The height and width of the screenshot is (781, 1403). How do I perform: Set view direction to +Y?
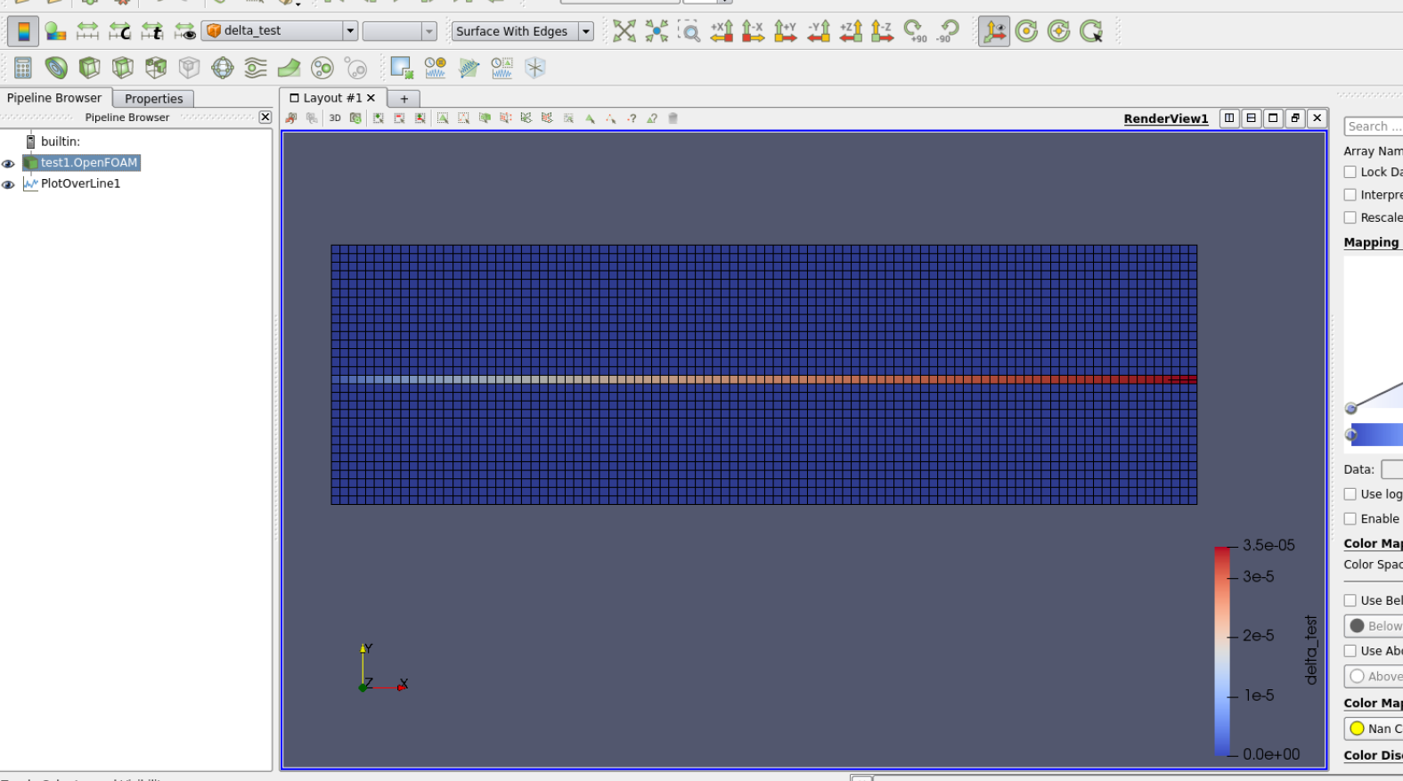[786, 31]
